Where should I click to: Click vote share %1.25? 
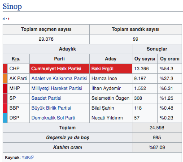(x=166, y=98)
